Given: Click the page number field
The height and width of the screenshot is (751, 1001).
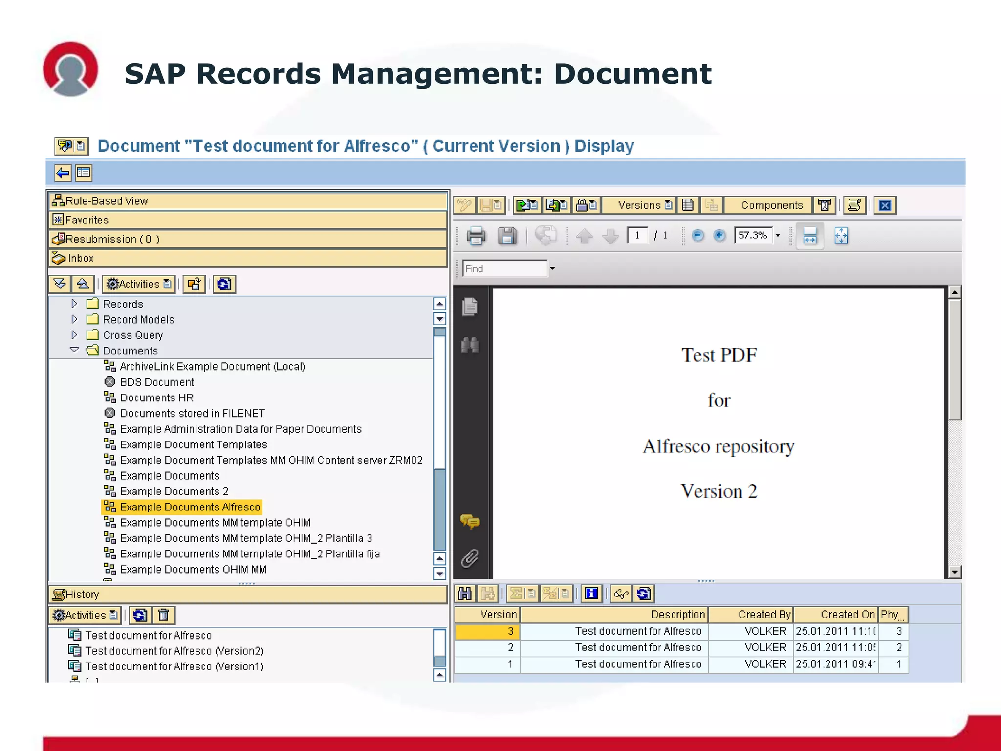Looking at the screenshot, I should tap(637, 236).
